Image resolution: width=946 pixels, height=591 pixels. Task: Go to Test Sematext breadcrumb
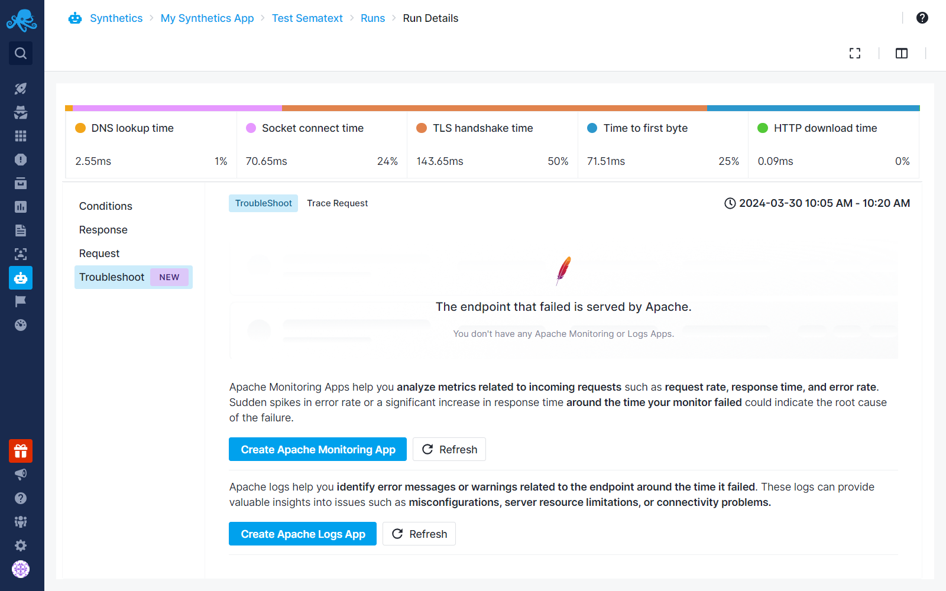[307, 18]
